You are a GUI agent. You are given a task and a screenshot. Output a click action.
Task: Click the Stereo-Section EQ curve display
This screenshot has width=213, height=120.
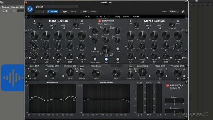[x=106, y=99]
